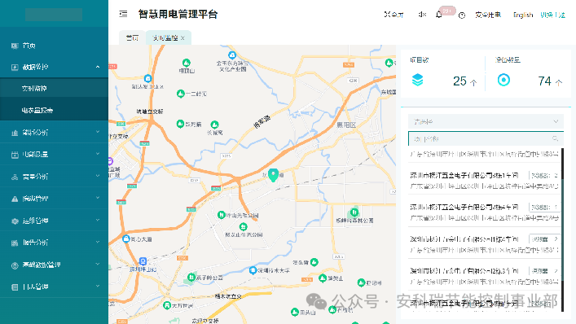576x324 pixels.
Task: Click the teal logout link at top right
Action: point(552,15)
